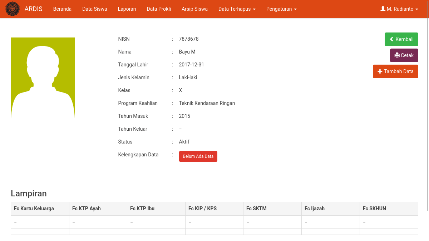Open the Arsip Siswa page
This screenshot has height=241, width=429.
(x=194, y=9)
